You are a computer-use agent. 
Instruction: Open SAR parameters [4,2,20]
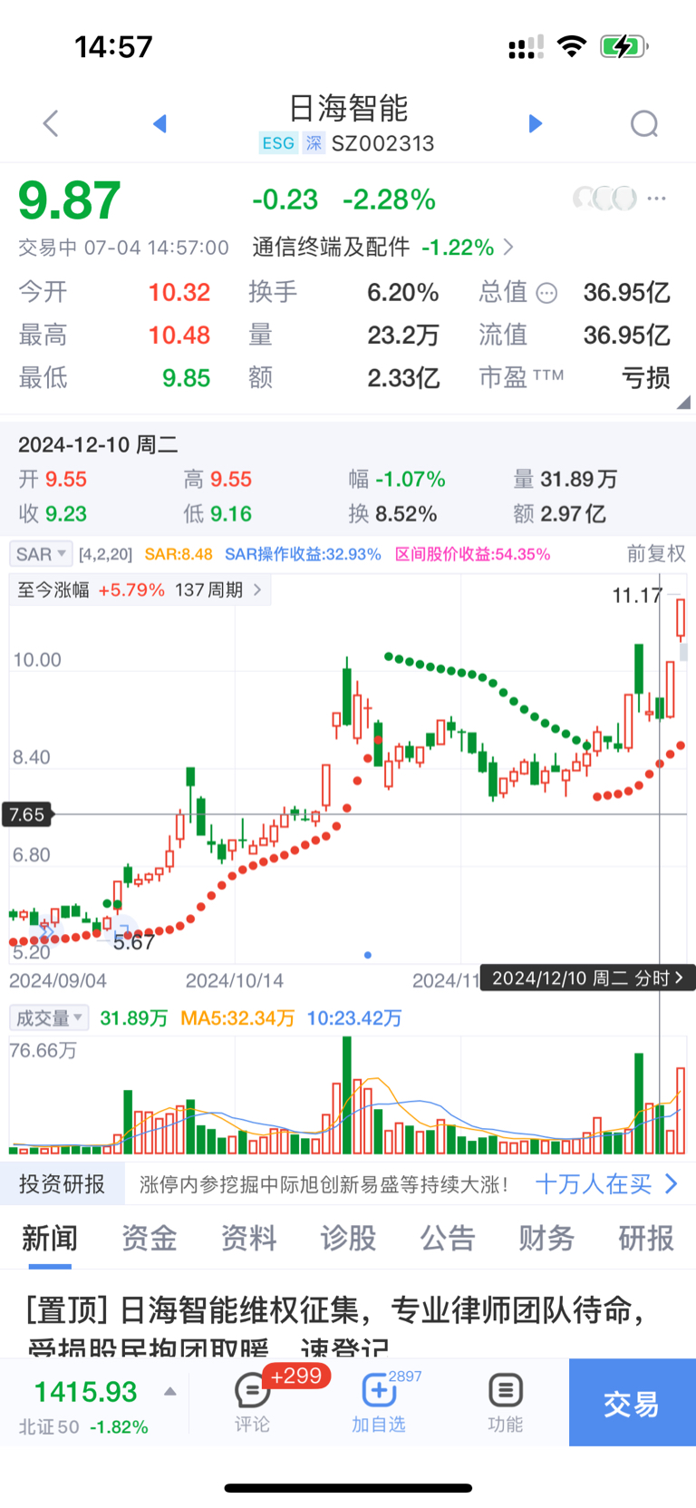pos(105,554)
